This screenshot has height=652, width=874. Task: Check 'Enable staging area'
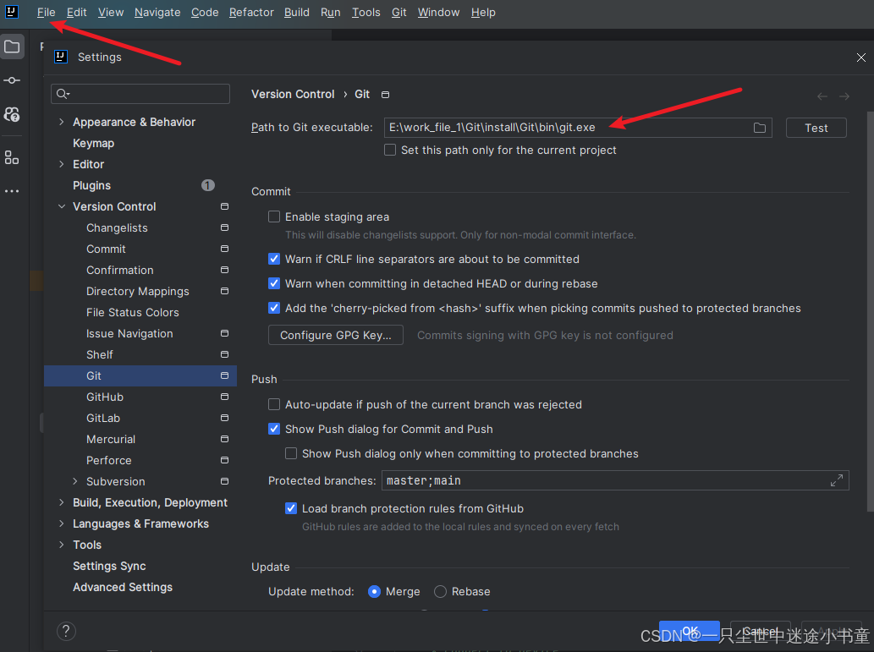tap(273, 216)
